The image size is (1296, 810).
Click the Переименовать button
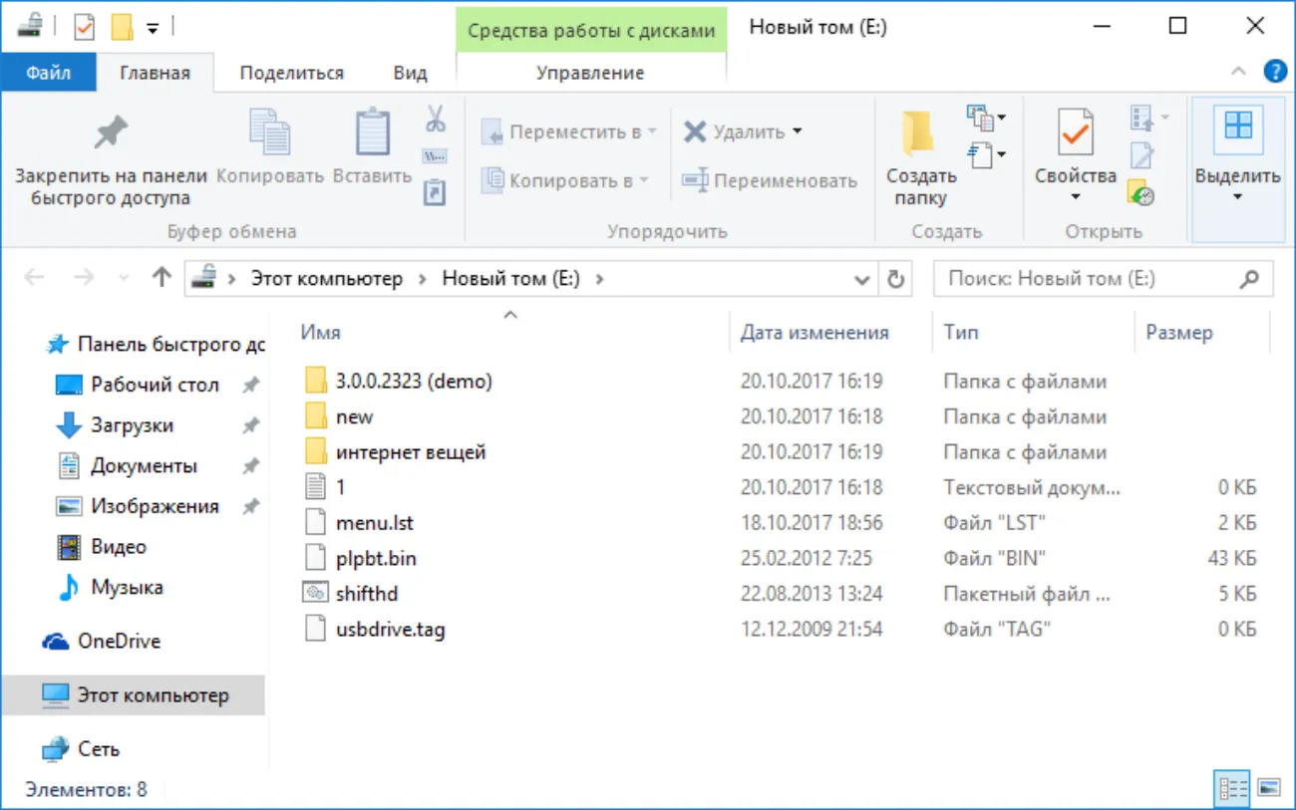(769, 180)
